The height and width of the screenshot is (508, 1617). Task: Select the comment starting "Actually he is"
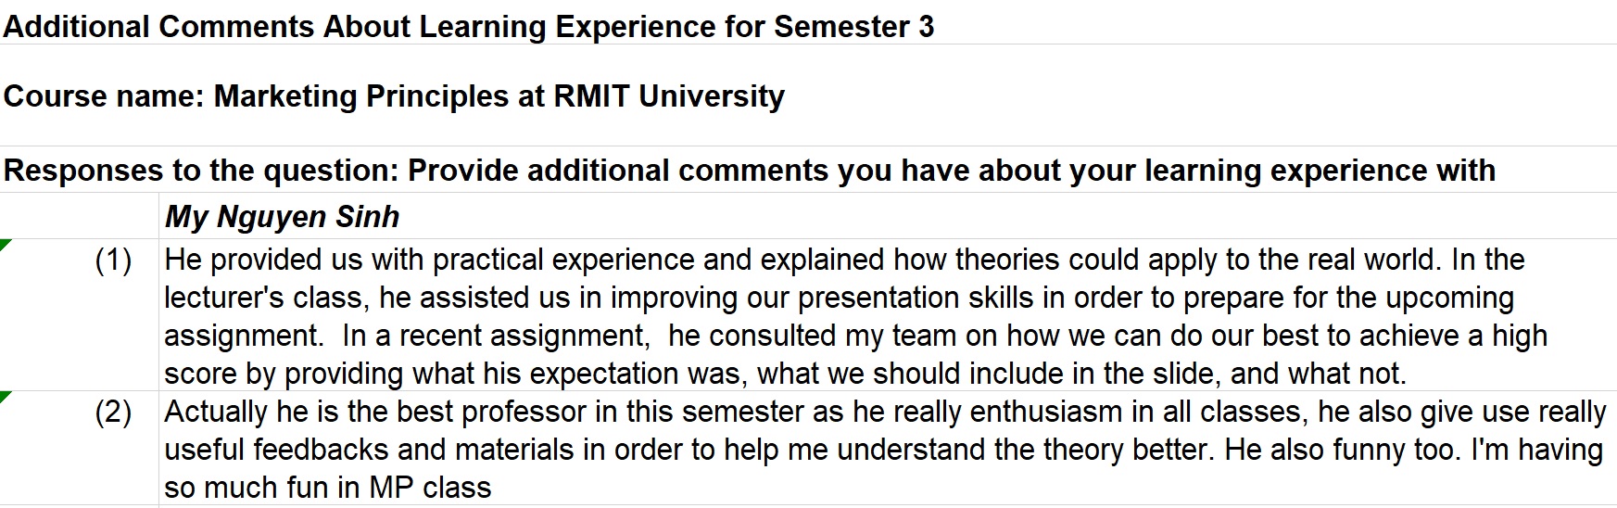click(x=888, y=449)
